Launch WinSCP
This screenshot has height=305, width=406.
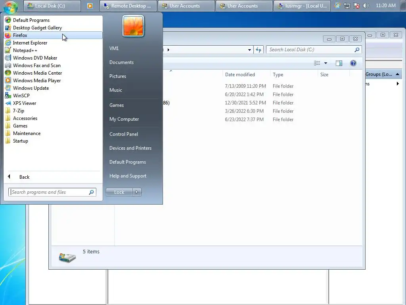pyautogui.click(x=53, y=95)
